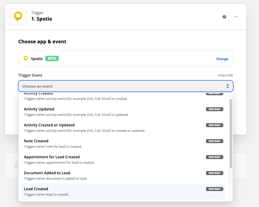Screen dimensions: 259x207
Task: Click 'Triggers when note for lead is created.' text
Action: tap(53, 146)
